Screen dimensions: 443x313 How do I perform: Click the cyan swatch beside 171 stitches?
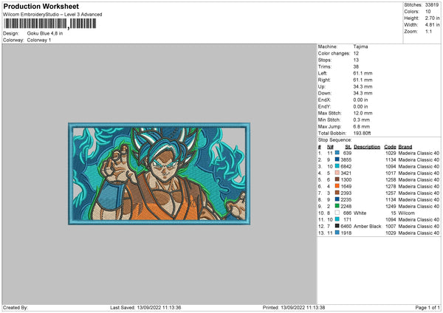(x=337, y=219)
